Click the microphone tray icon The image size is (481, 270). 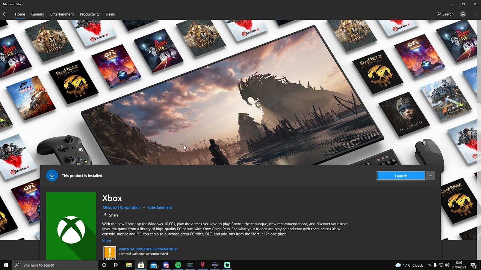tap(435, 265)
